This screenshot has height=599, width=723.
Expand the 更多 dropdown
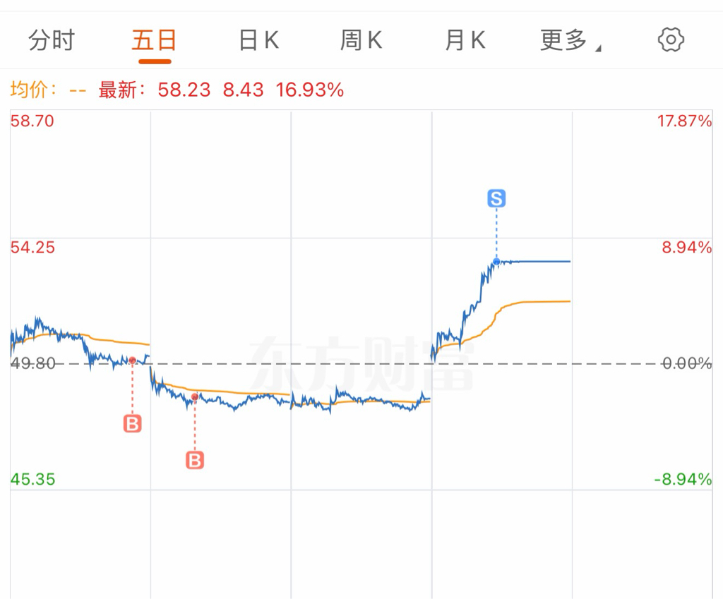[x=563, y=40]
